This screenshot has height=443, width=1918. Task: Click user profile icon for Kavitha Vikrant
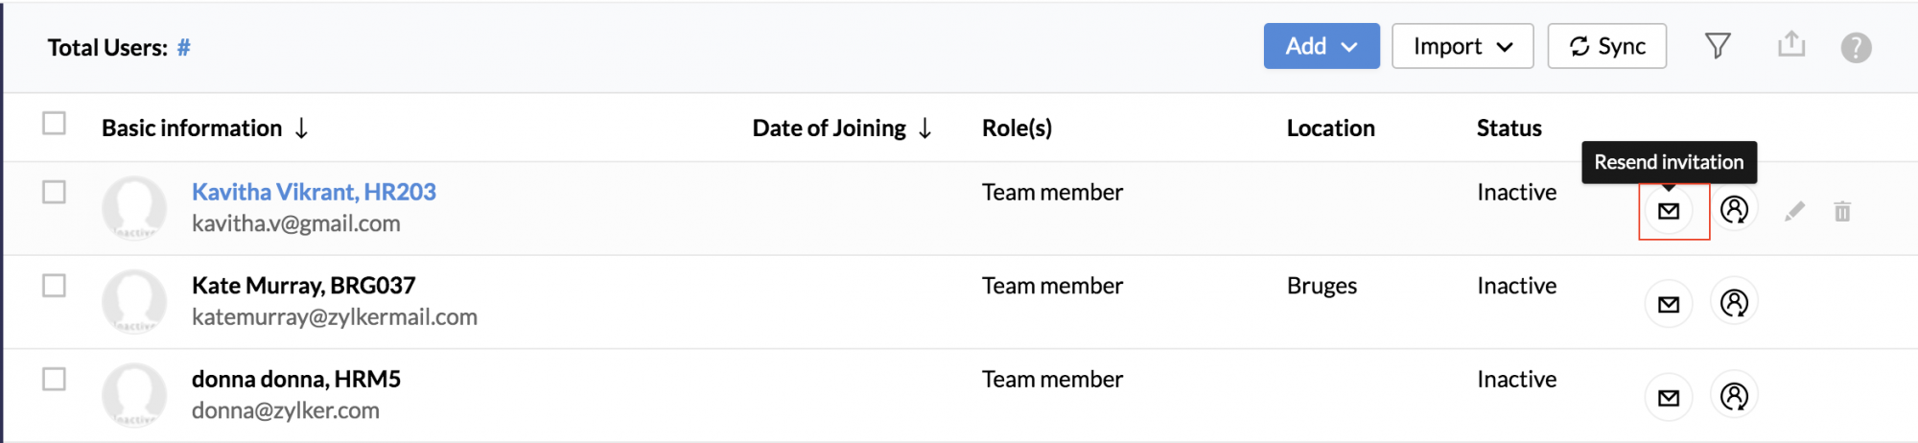click(x=1734, y=210)
